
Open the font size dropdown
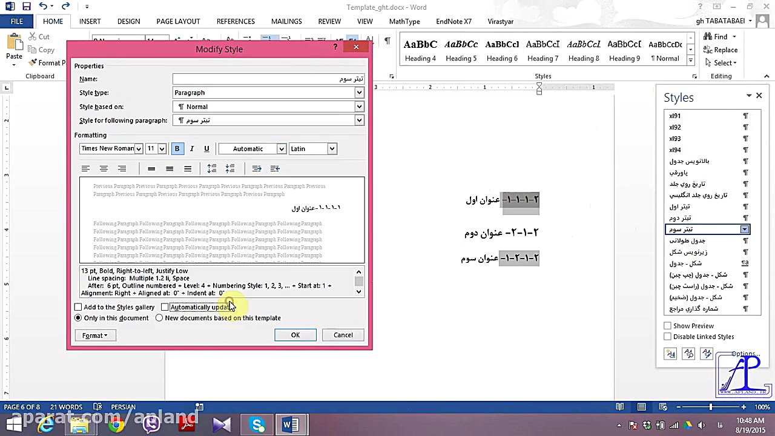(x=162, y=148)
